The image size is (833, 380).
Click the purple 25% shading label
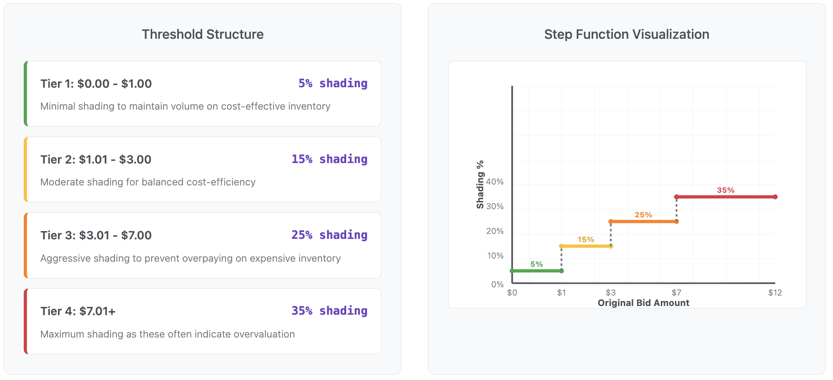(x=329, y=235)
